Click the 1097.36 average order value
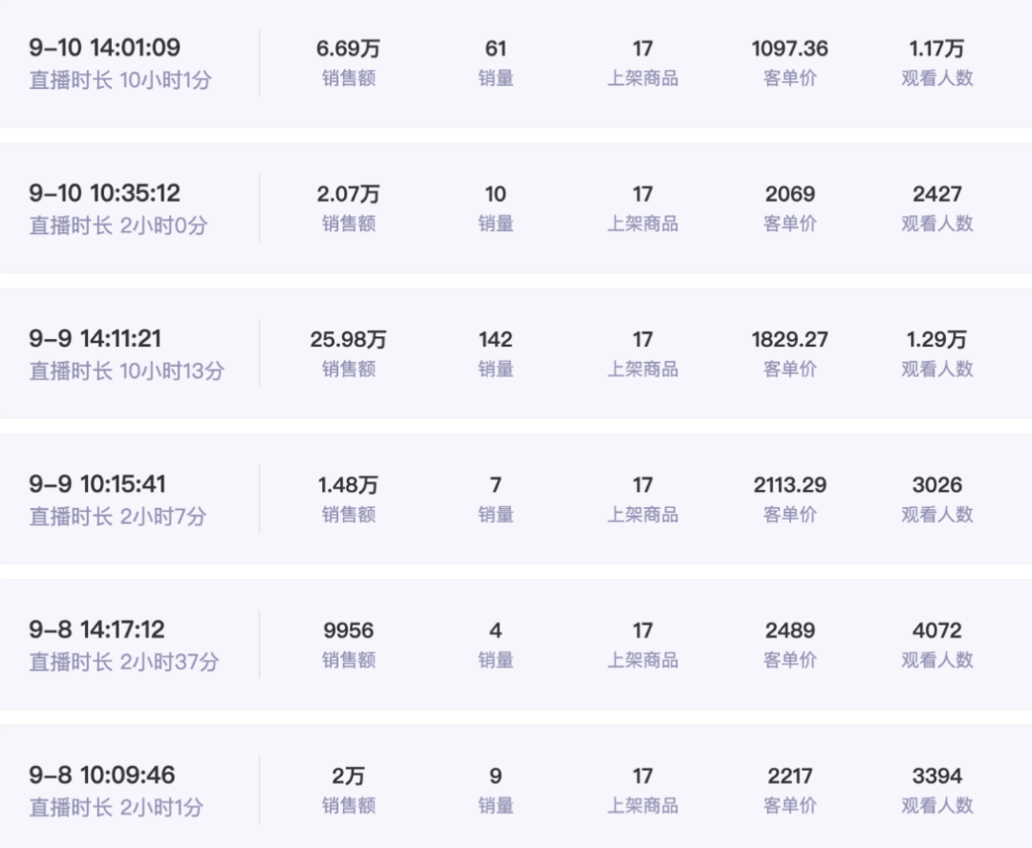The width and height of the screenshot is (1032, 848). [789, 49]
